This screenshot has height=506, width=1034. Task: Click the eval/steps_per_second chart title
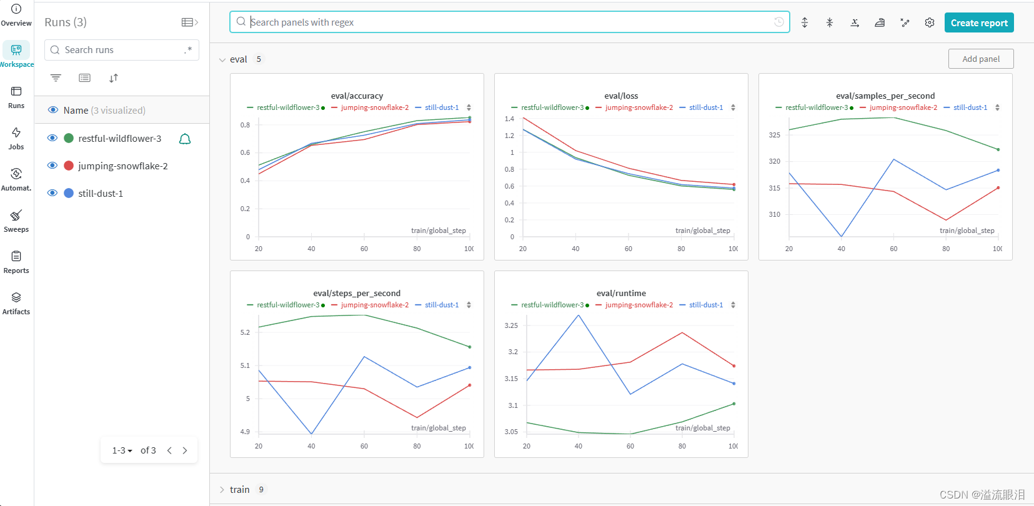coord(357,293)
